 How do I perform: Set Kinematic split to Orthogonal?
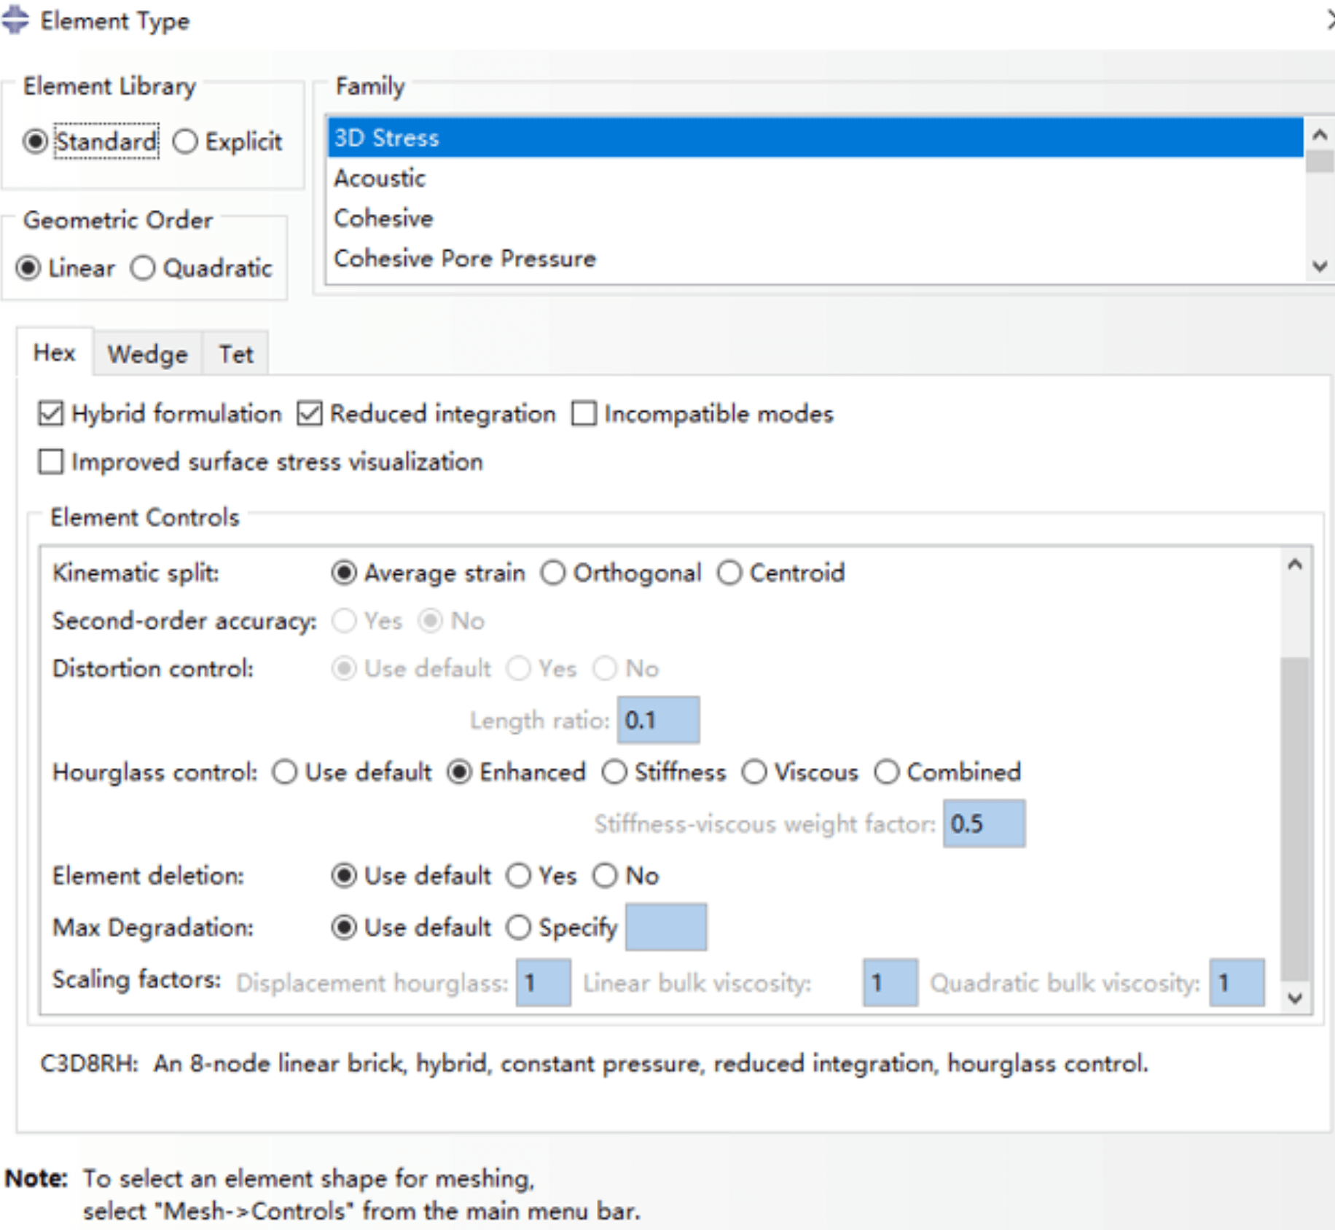click(553, 573)
